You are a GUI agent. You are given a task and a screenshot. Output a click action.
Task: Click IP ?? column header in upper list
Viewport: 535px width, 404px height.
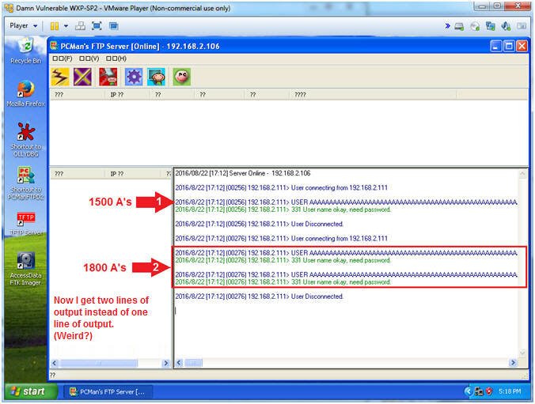coord(127,94)
